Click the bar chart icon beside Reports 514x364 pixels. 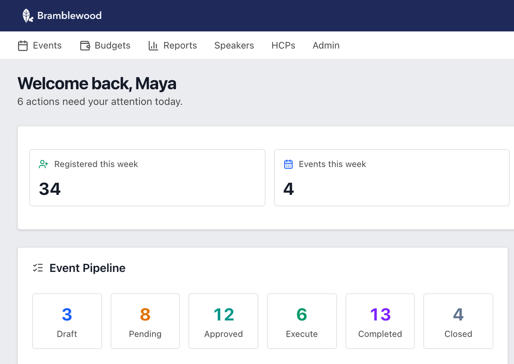[153, 46]
